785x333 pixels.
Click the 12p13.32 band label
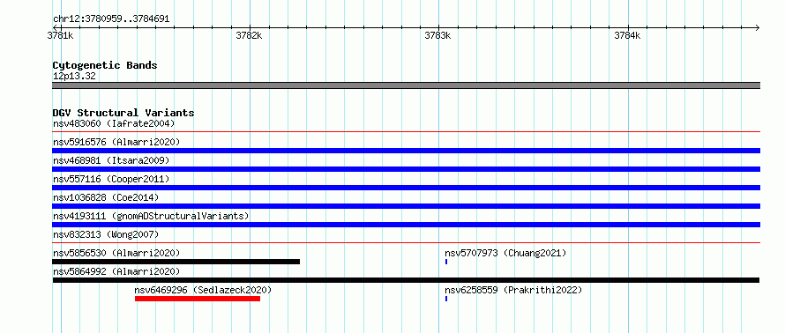(x=74, y=77)
